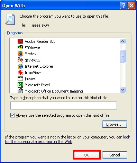Click the scroll up arrow in programs list
The image size is (137, 163).
tap(122, 41)
